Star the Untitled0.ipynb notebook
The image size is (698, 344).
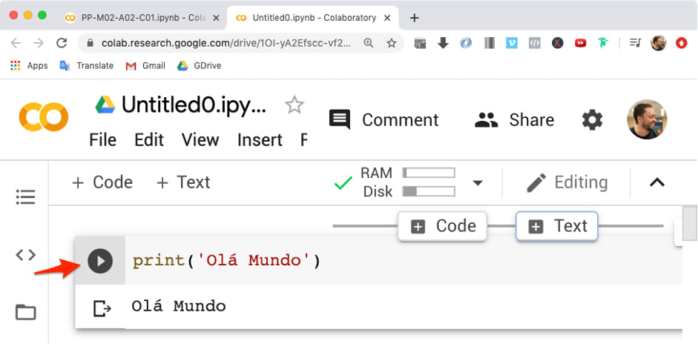pyautogui.click(x=294, y=105)
